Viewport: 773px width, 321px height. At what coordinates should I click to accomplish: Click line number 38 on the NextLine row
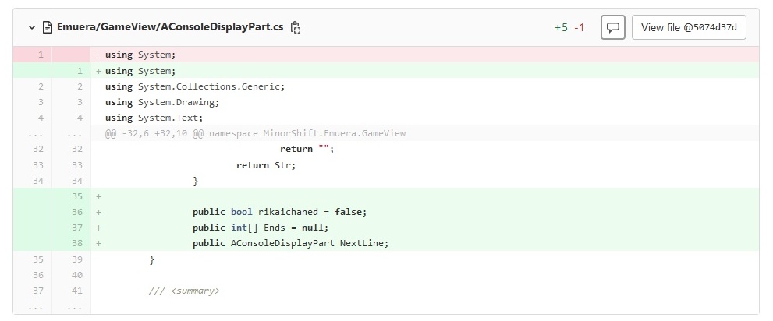[x=76, y=243]
